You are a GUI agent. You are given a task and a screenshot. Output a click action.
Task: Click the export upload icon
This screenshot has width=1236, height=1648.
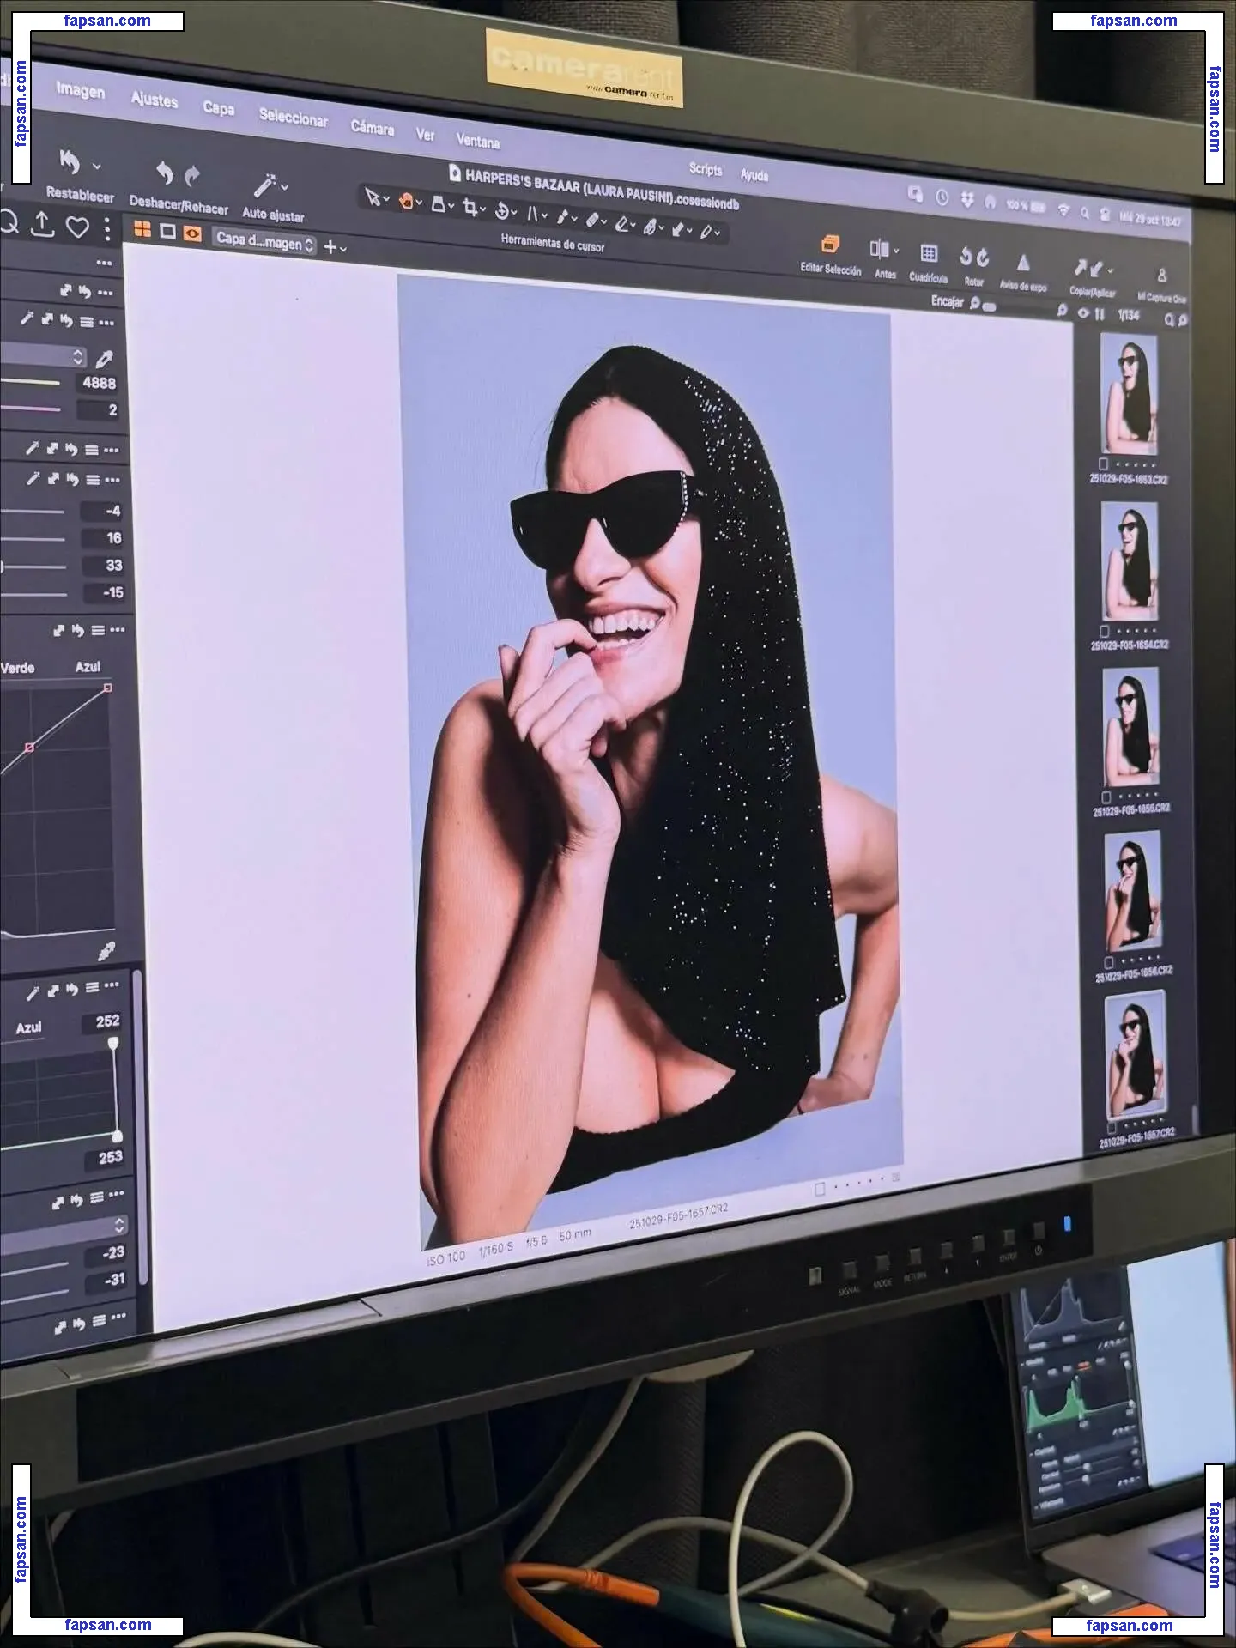pyautogui.click(x=43, y=224)
